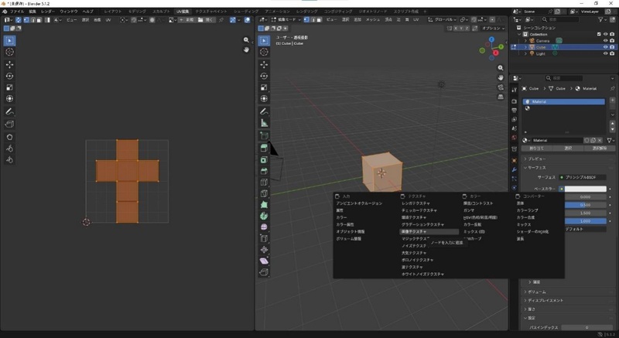Select the Add Cube tool in the 3D viewport
This screenshot has height=338, width=619.
point(264,136)
